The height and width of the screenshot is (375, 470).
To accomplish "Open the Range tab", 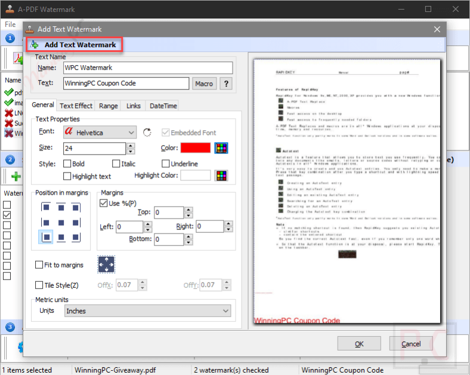I will point(108,106).
